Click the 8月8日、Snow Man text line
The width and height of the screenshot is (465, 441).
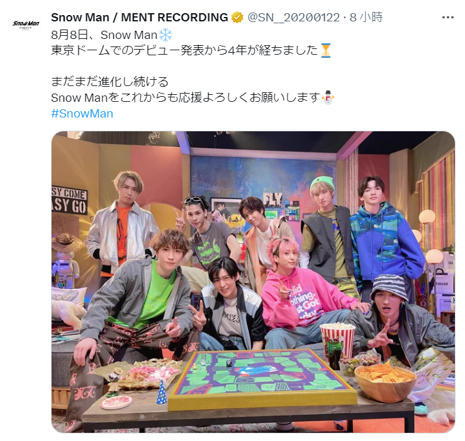pyautogui.click(x=111, y=35)
